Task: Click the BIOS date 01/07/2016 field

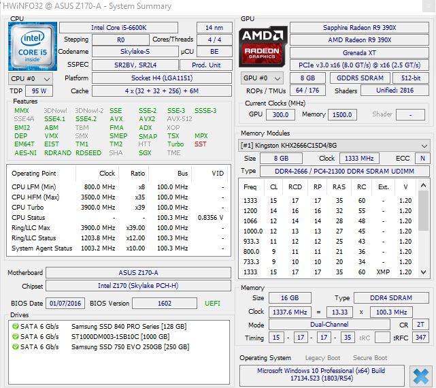Action: (65, 304)
